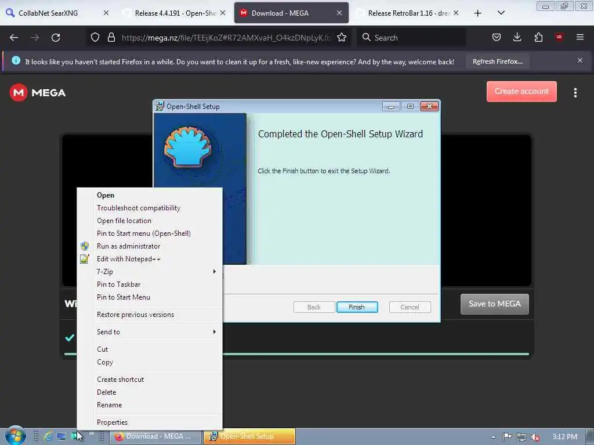
Task: Click the mega.nz URL address field
Action: click(x=226, y=38)
